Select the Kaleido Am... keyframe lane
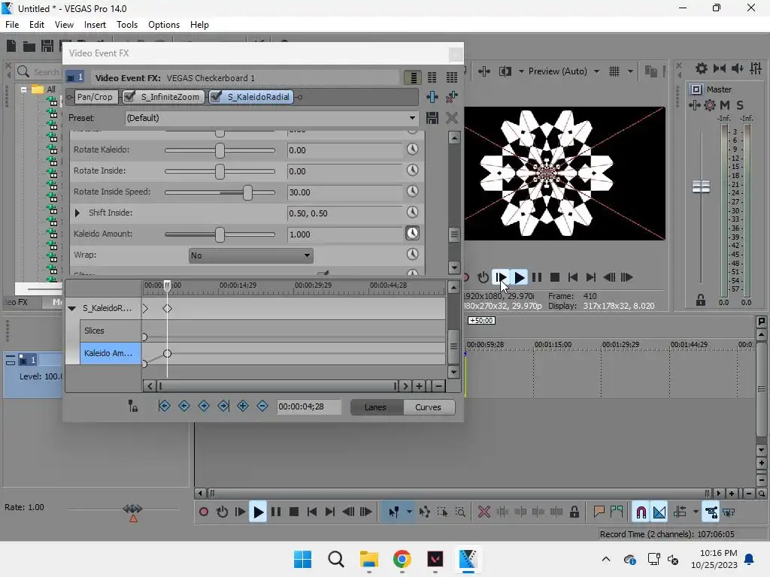 111,353
